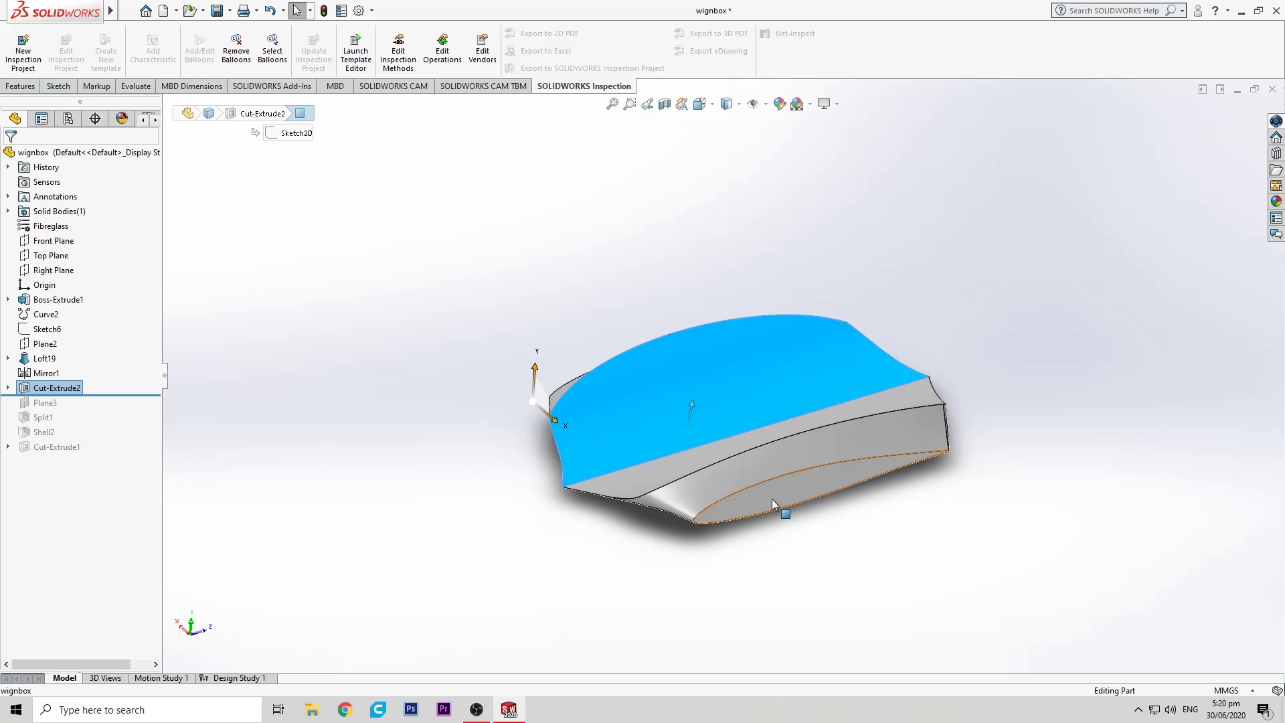1285x723 pixels.
Task: Open the units MMGS dropdown
Action: pyautogui.click(x=1252, y=691)
